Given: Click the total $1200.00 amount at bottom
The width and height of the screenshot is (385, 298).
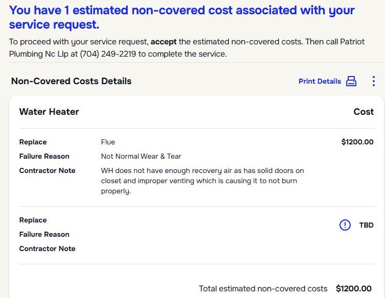Looking at the screenshot, I should pos(354,289).
